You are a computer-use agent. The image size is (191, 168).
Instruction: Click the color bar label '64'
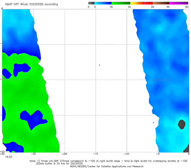click(x=168, y=7)
